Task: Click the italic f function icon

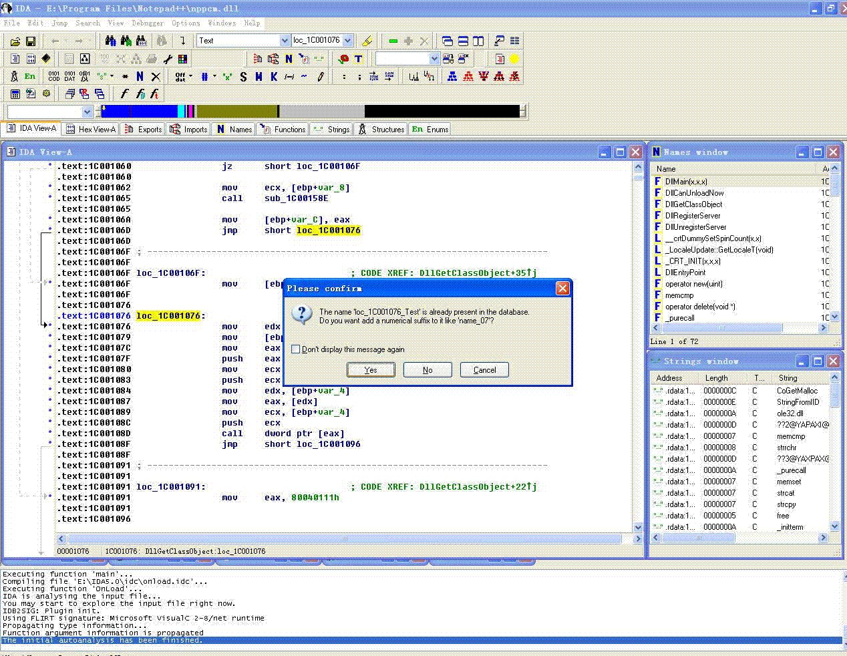Action: coord(124,94)
